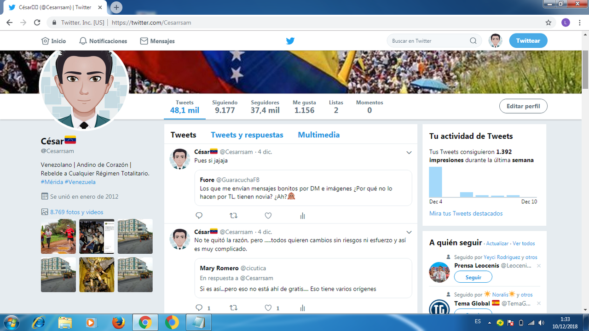Follow Prensa Leocenis with Seguir button
Image resolution: width=589 pixels, height=331 pixels.
point(473,277)
